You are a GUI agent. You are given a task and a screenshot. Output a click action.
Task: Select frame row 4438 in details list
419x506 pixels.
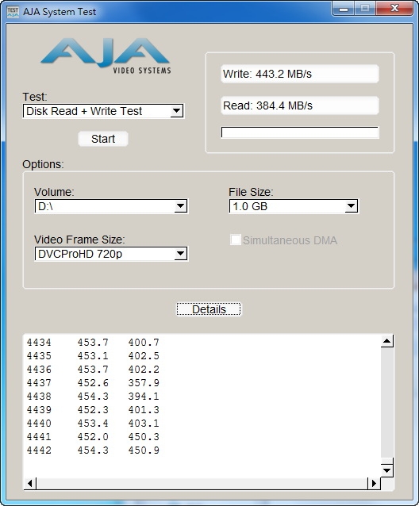click(x=93, y=397)
